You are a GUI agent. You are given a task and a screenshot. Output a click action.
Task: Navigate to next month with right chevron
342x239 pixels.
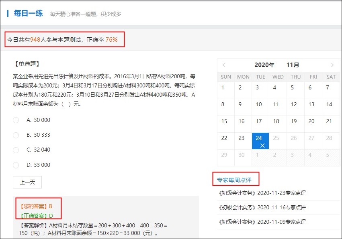tap(332, 65)
